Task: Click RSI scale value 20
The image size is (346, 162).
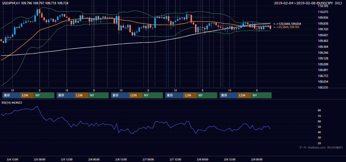Action: click(319, 143)
